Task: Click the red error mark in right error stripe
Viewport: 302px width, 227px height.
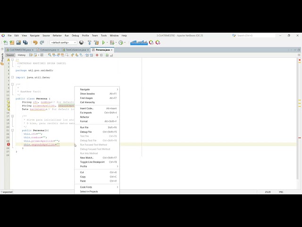Action: point(300,138)
